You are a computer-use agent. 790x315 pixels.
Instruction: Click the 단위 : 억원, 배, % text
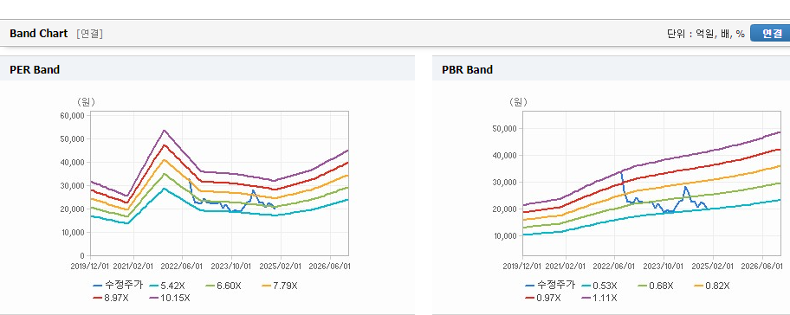pos(705,34)
